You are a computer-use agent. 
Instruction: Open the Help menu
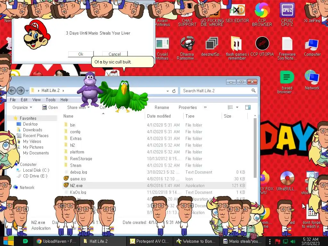64,100
